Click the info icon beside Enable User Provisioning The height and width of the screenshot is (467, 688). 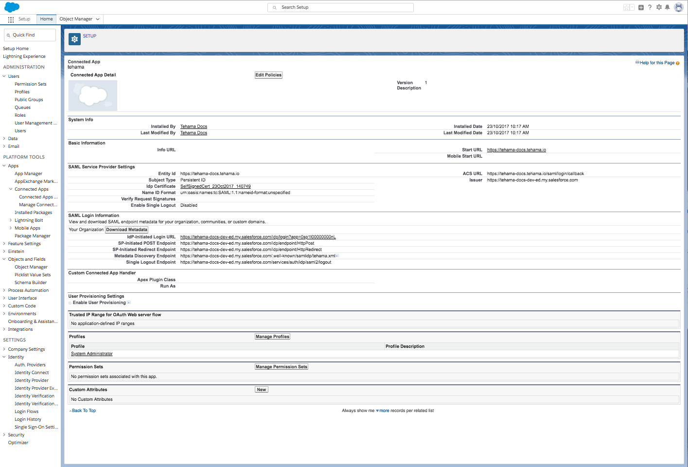click(129, 303)
